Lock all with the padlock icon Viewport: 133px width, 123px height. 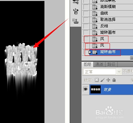114,80
